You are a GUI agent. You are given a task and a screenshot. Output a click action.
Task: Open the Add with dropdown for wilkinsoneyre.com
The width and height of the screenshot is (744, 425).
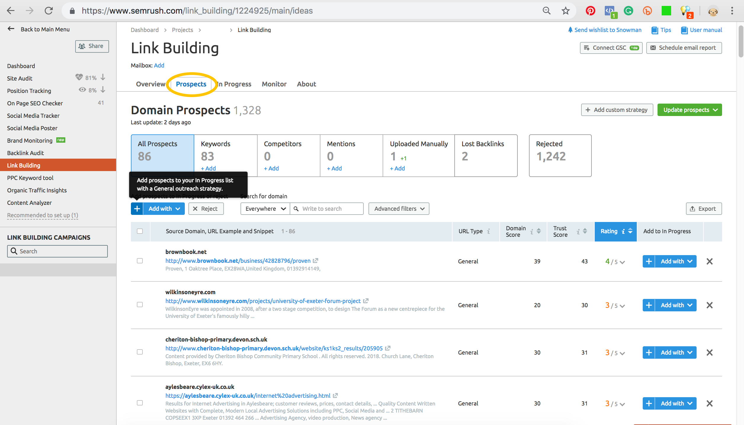pos(676,305)
